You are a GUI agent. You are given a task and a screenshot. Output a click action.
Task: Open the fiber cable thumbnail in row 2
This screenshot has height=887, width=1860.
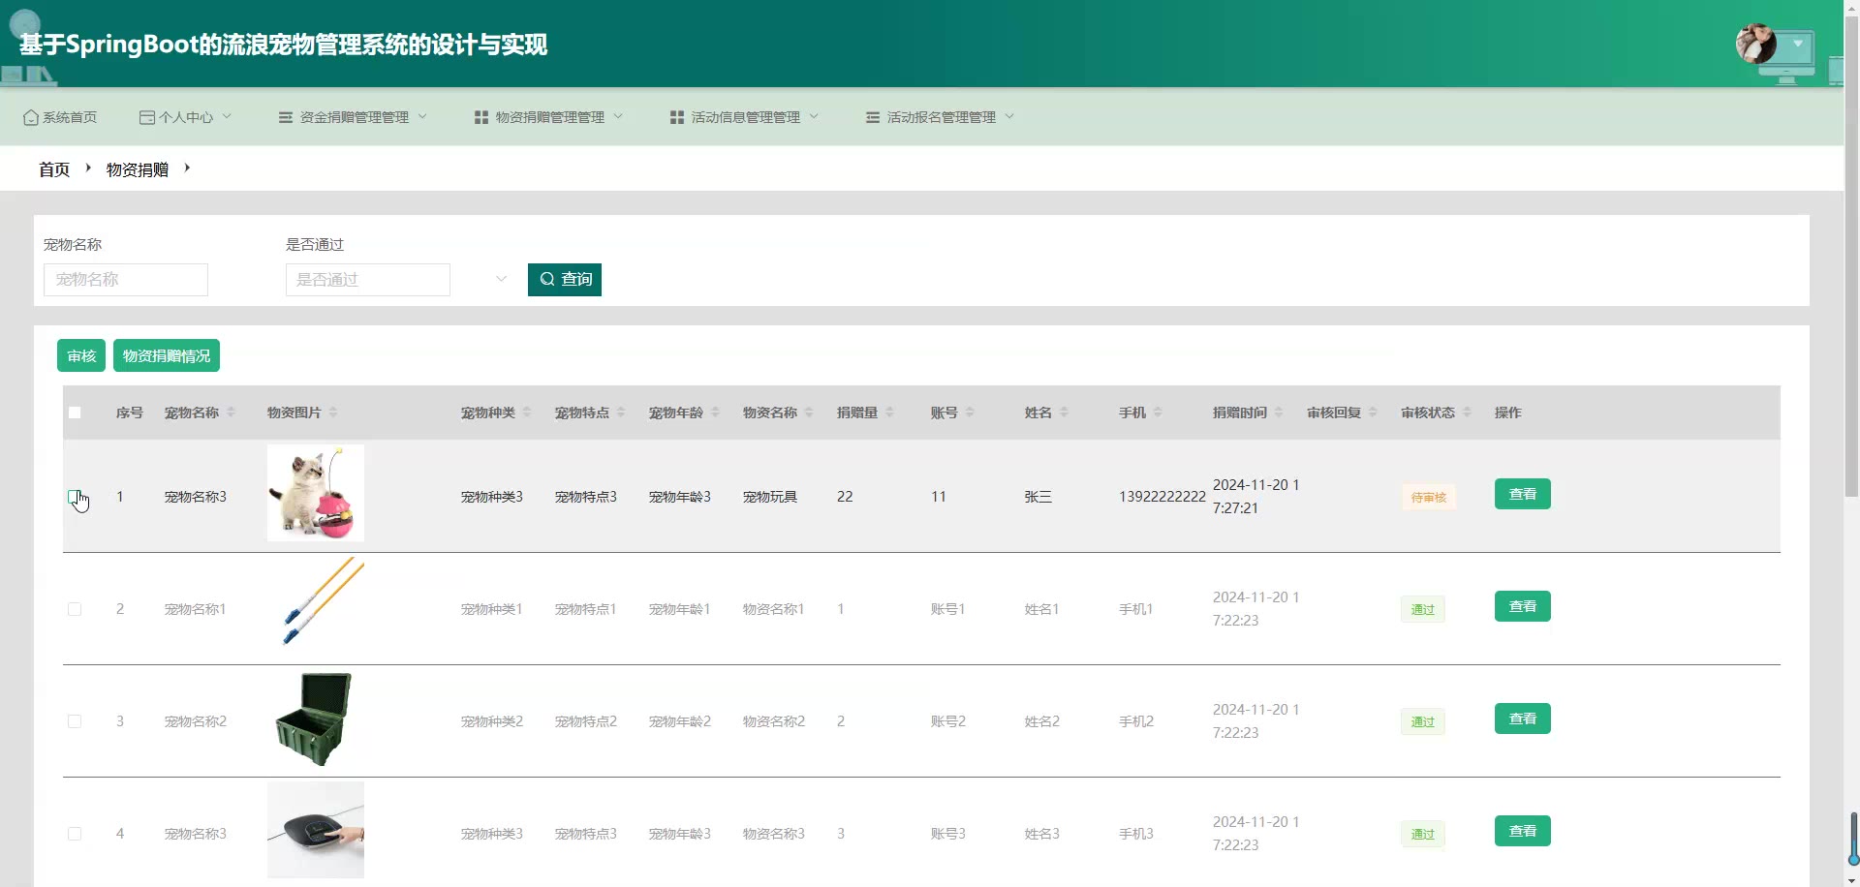tap(316, 605)
